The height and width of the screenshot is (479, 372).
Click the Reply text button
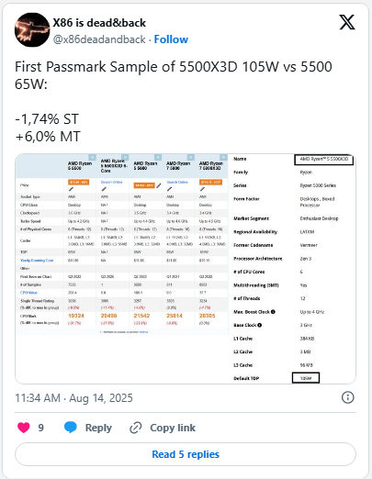click(98, 428)
